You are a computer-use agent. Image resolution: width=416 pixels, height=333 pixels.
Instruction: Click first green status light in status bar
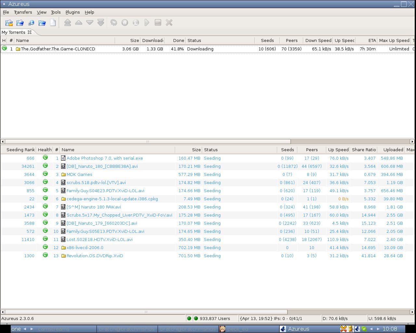click(x=189, y=318)
